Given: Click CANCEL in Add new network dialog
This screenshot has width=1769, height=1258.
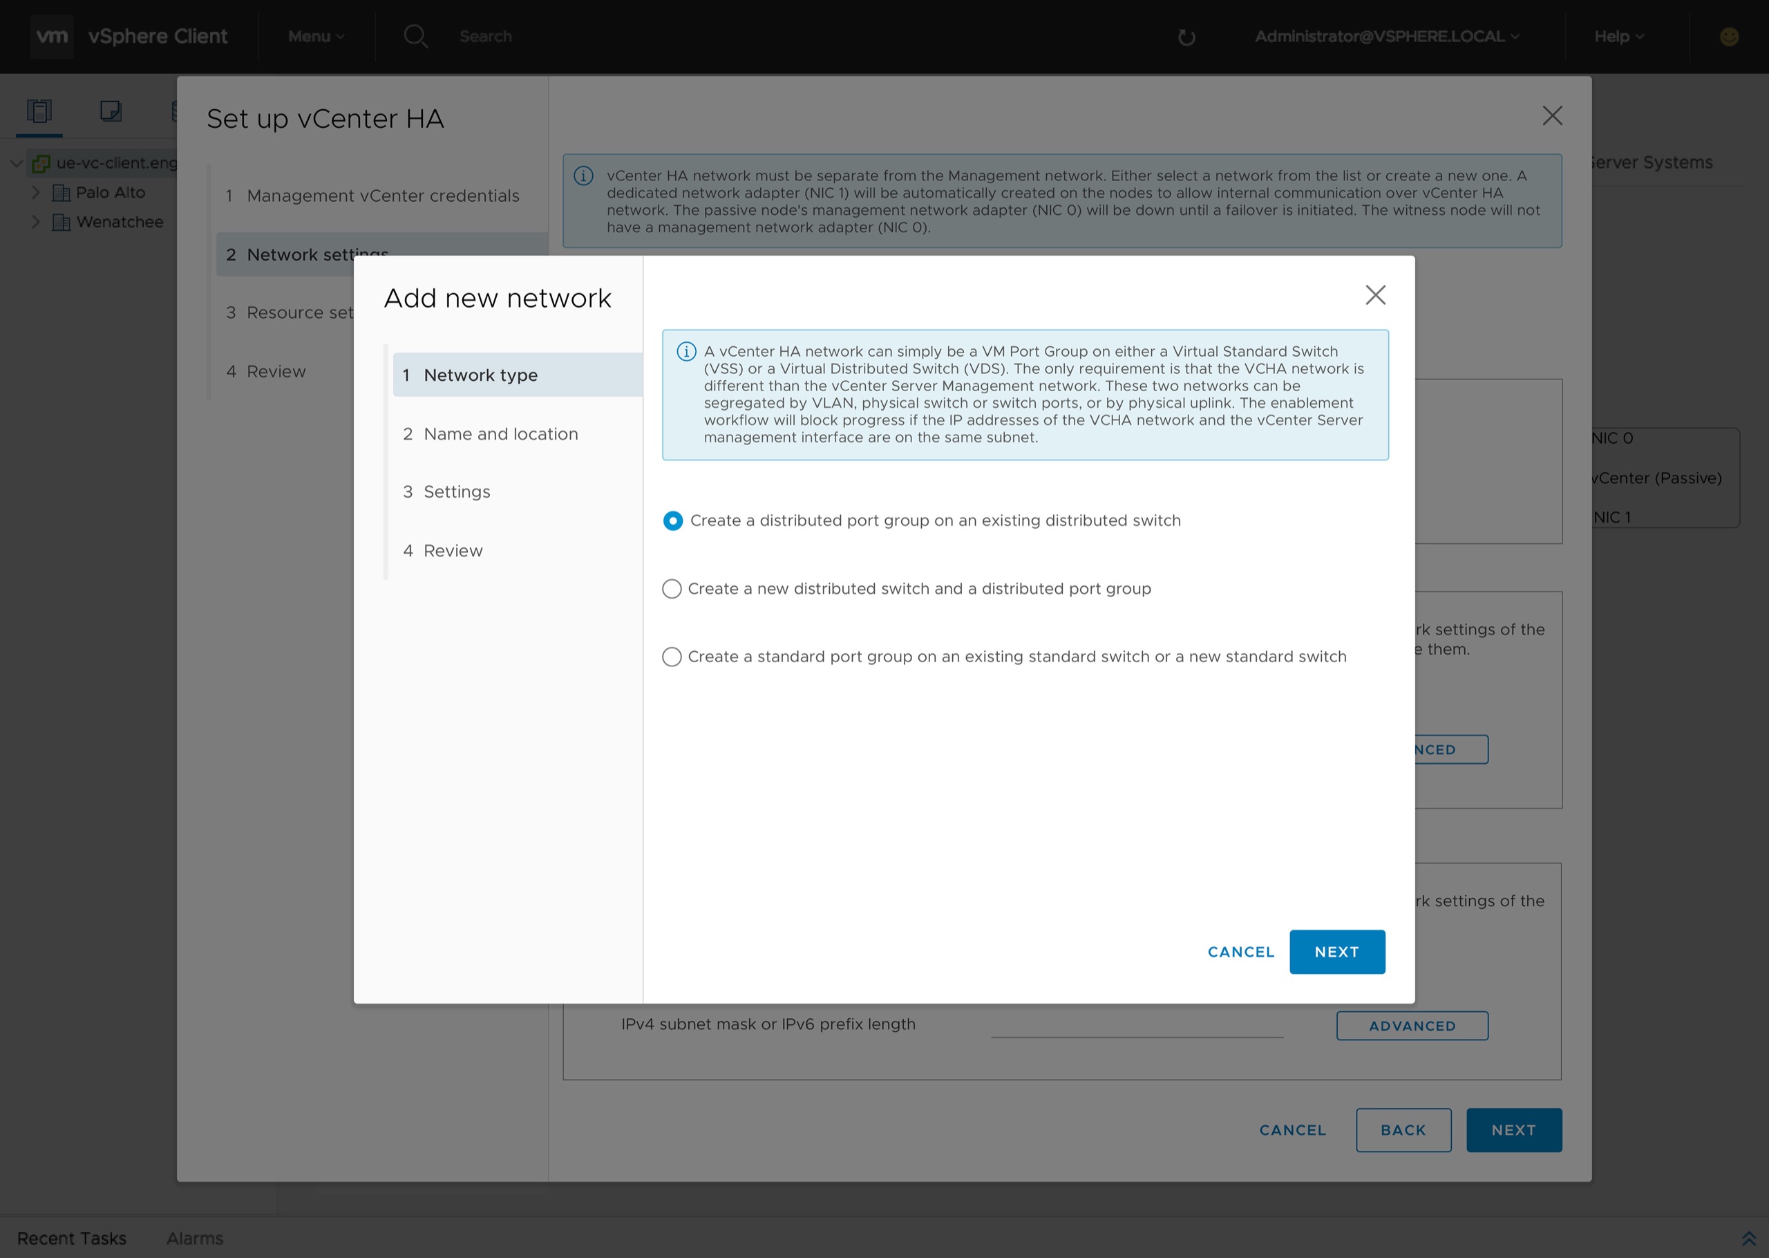Looking at the screenshot, I should [x=1241, y=952].
